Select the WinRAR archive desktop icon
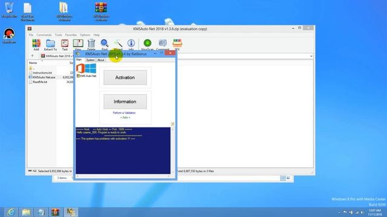Viewport: 387px width, 217px height. (101, 11)
